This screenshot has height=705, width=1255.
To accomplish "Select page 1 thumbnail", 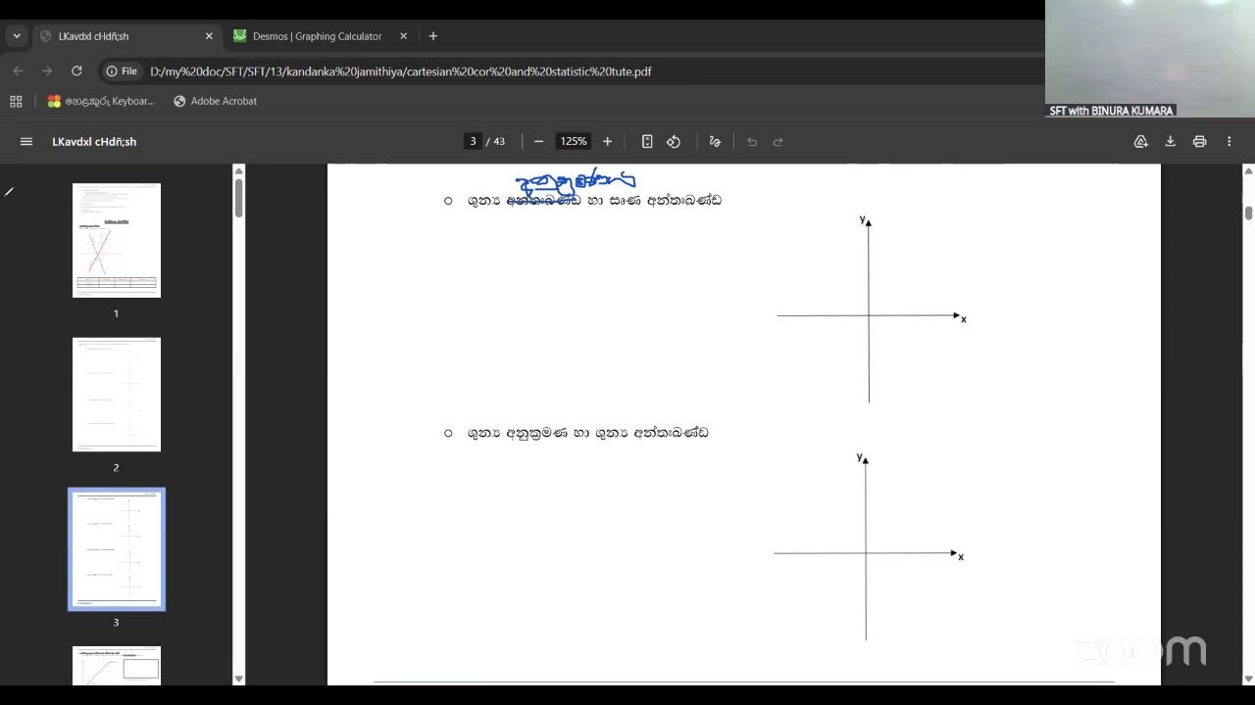I will pyautogui.click(x=117, y=240).
